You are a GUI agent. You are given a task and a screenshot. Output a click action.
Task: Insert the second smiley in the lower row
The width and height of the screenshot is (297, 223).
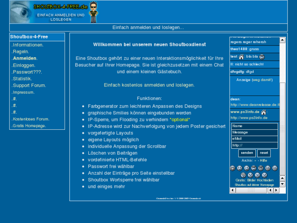point(250,175)
